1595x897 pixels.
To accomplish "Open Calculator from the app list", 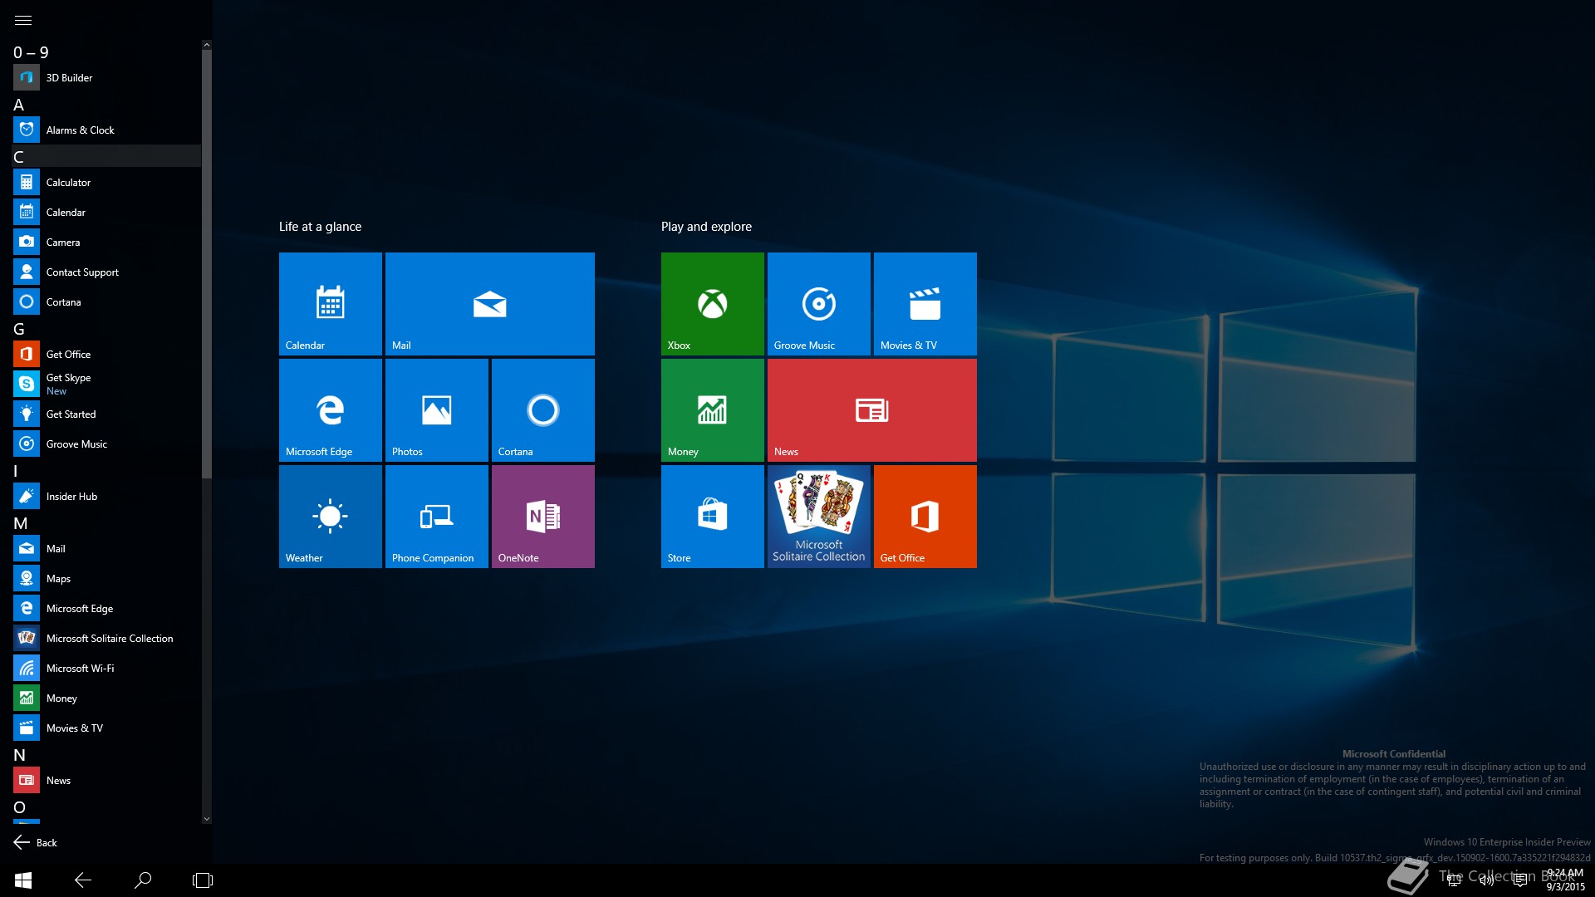I will tap(106, 183).
